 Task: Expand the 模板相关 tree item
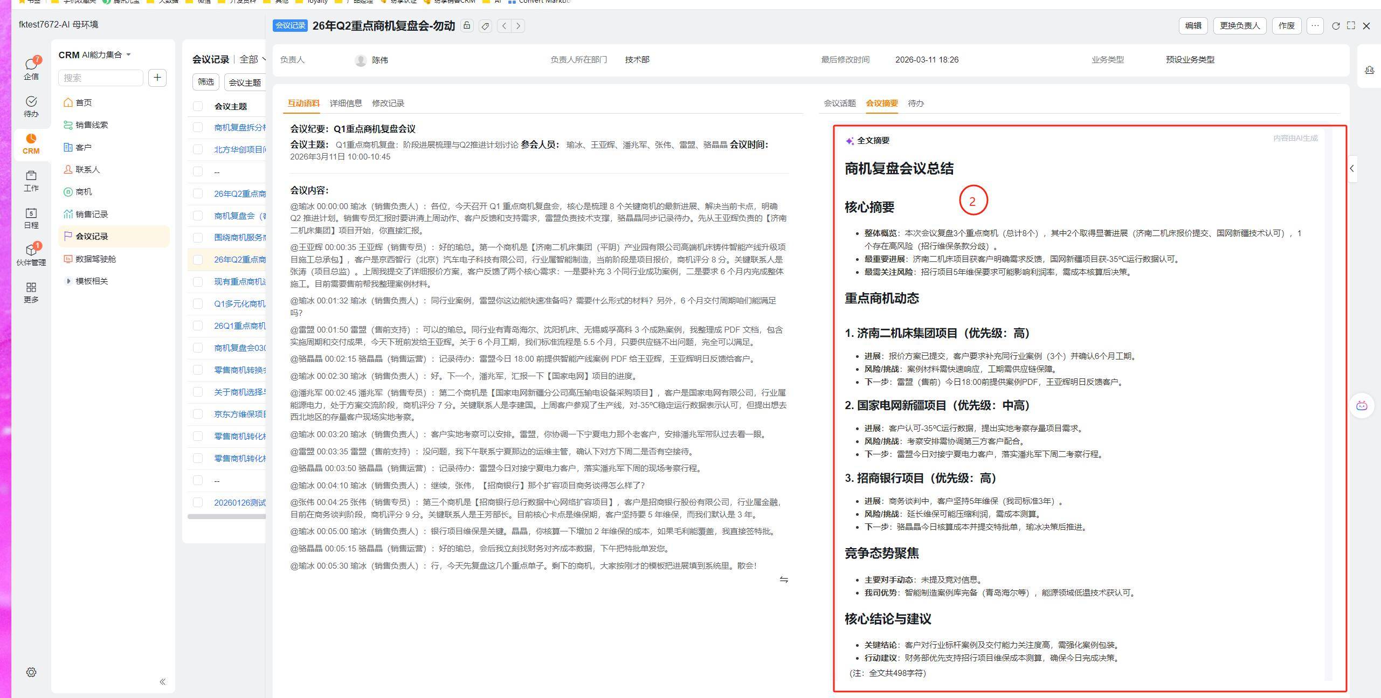[68, 281]
